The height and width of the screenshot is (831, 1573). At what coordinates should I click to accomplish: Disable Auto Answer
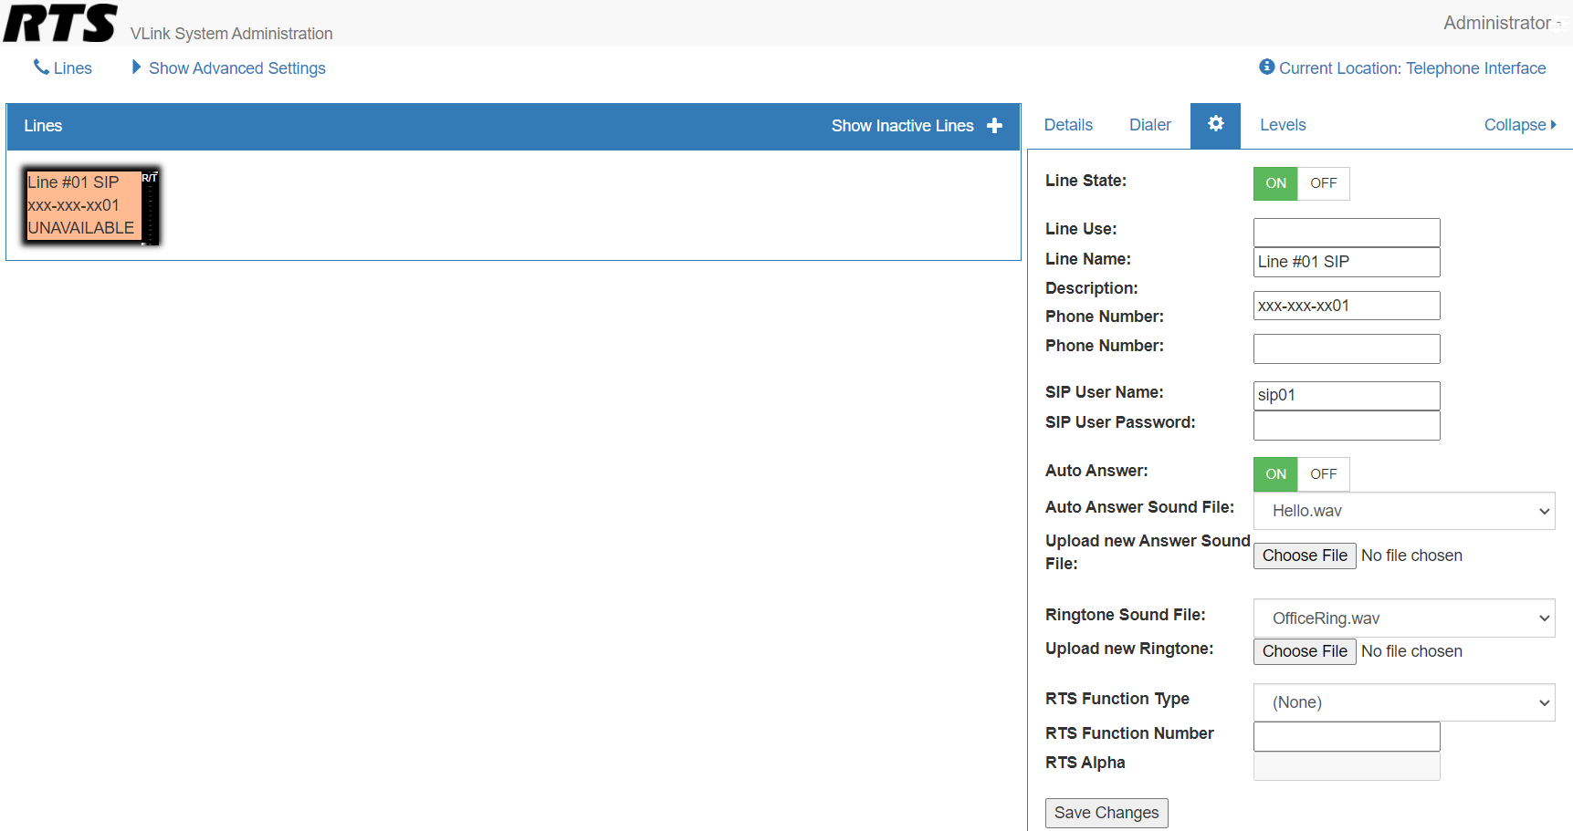1323,474
